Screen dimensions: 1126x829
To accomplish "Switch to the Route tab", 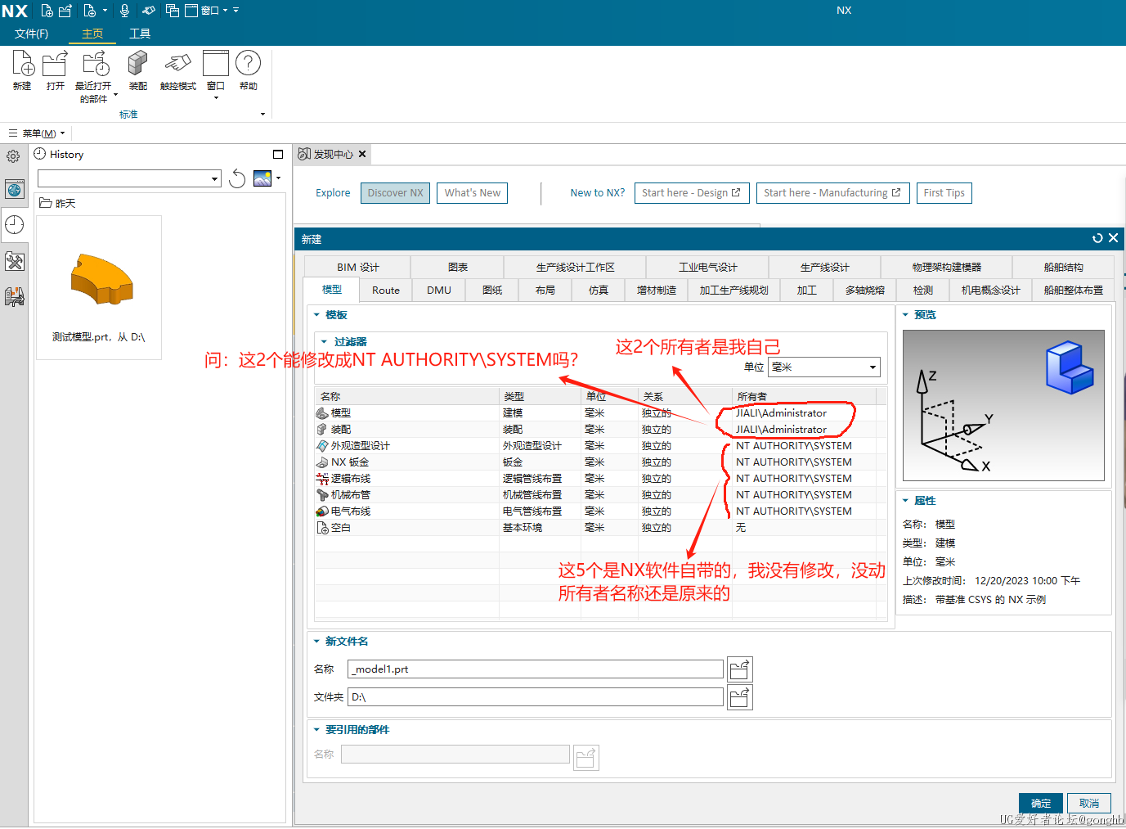I will point(386,291).
